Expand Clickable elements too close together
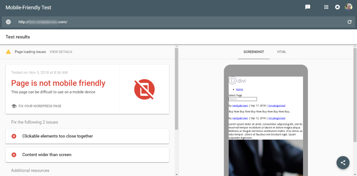This screenshot has width=357, height=176. click(87, 136)
